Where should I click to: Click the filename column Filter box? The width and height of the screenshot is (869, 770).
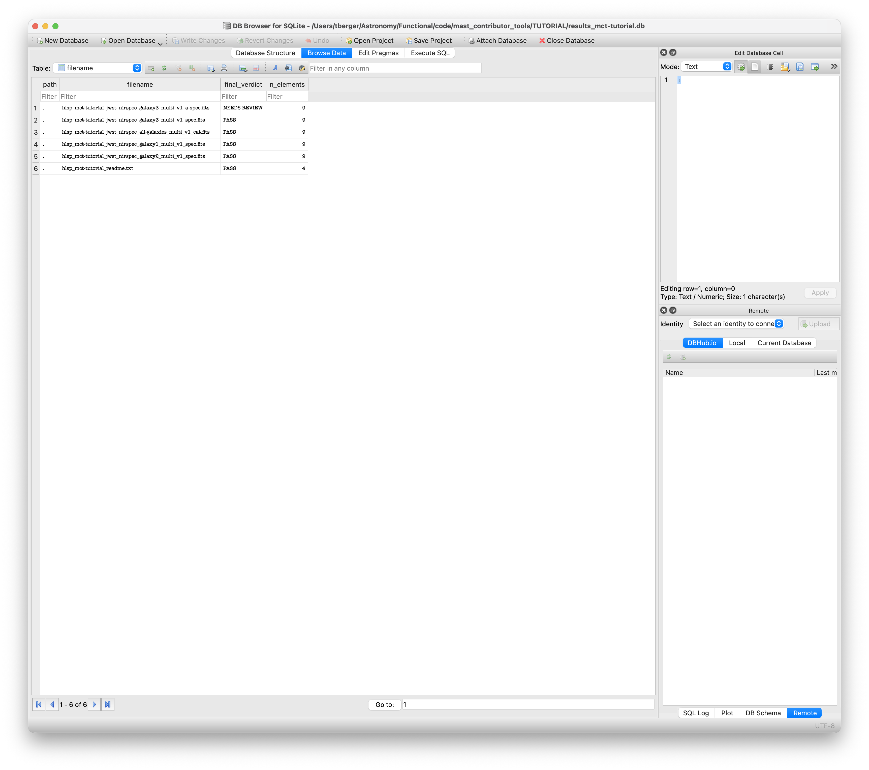tap(140, 97)
